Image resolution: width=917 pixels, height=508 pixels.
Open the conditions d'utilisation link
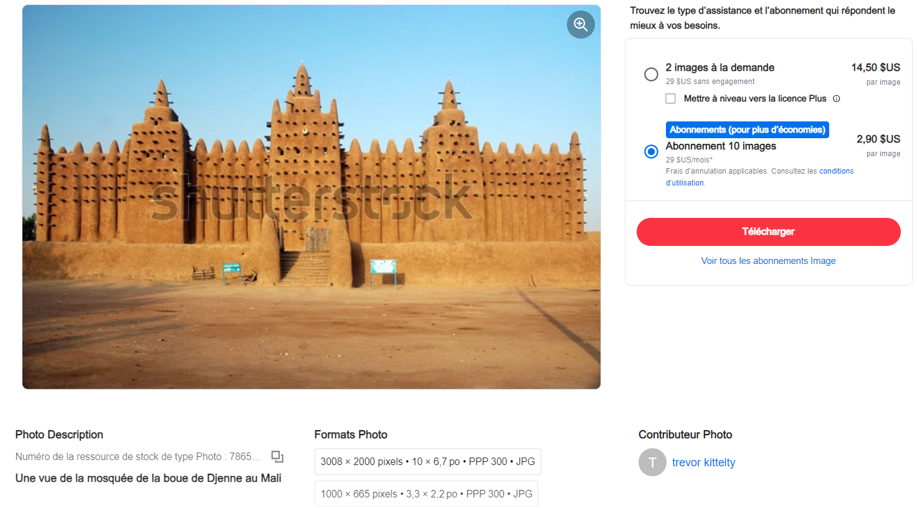[836, 171]
